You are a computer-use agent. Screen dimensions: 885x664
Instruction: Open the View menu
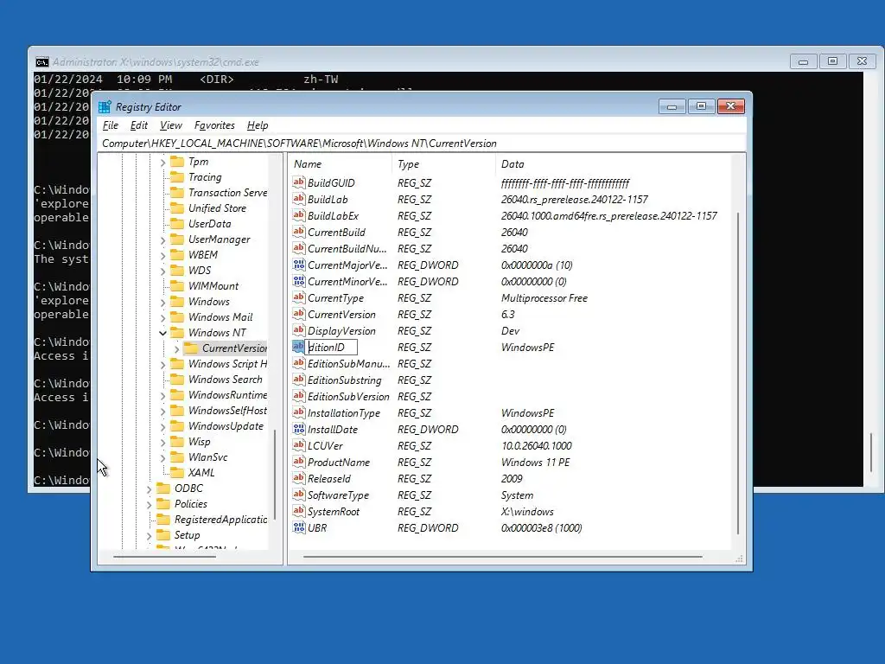[171, 125]
